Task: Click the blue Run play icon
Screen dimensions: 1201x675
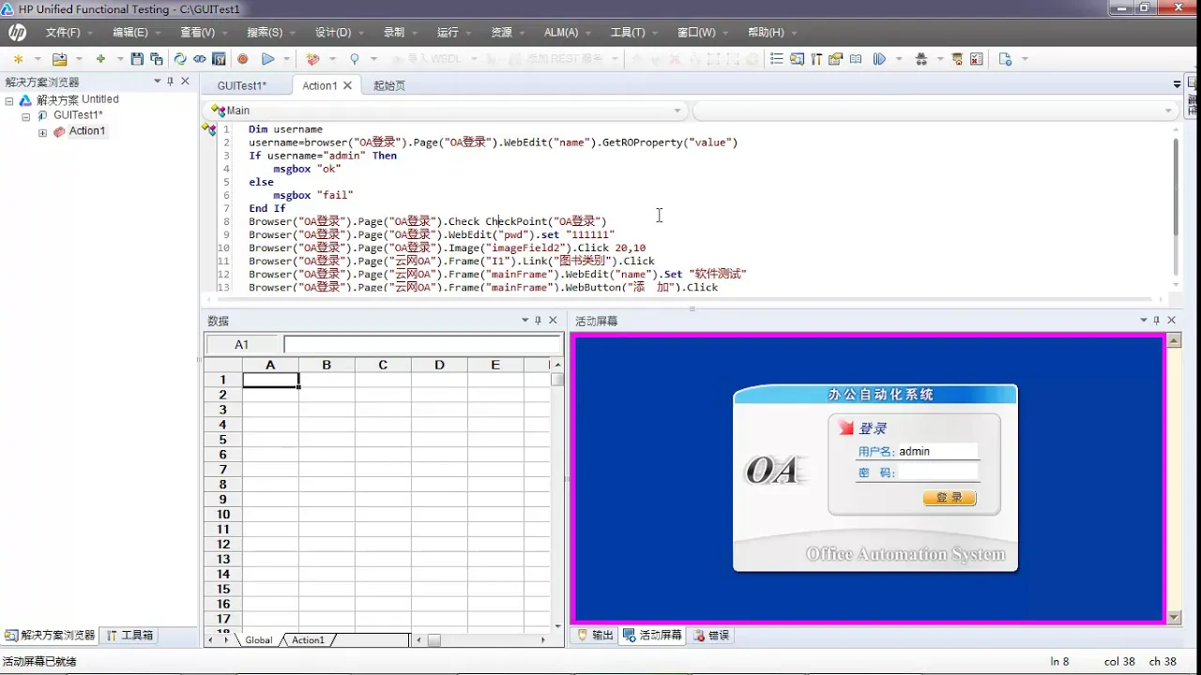Action: click(268, 59)
